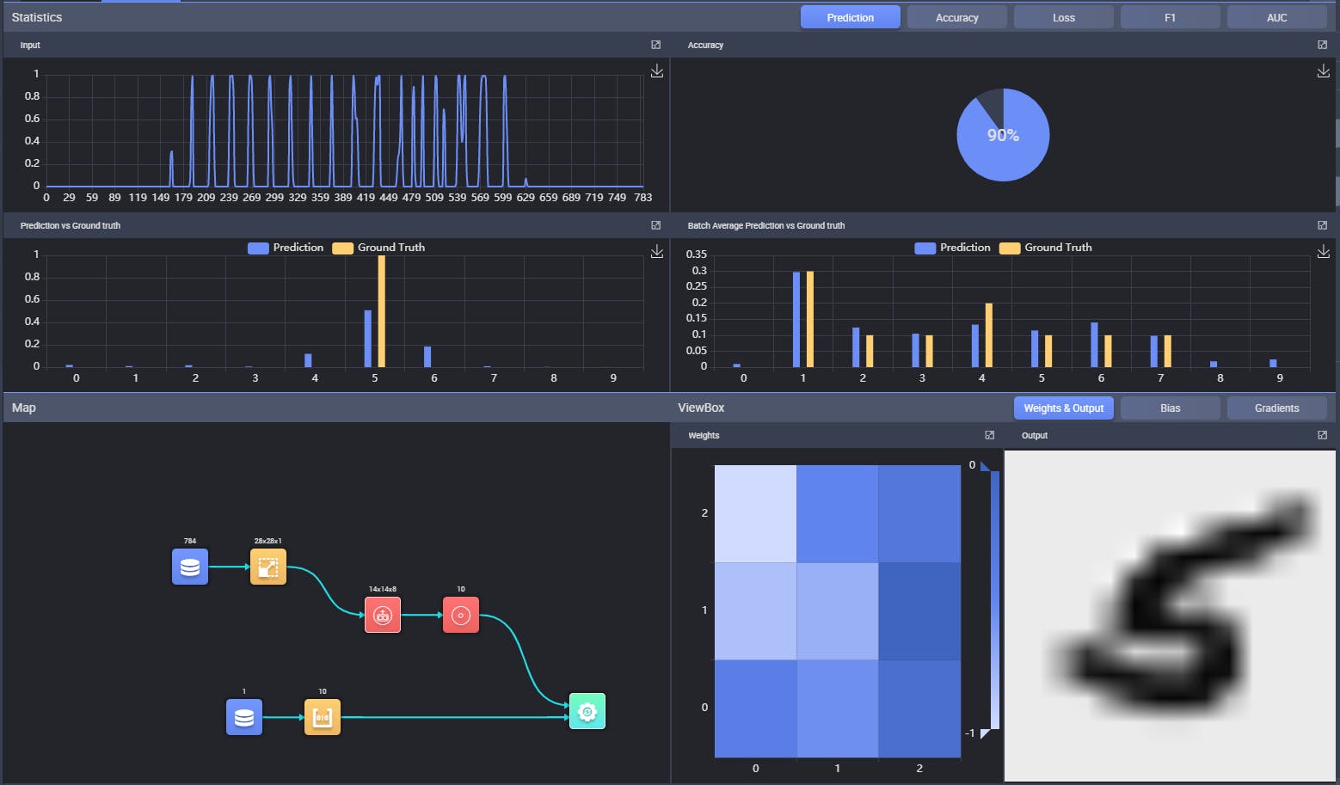Open the Gradients tab in ViewBox
The width and height of the screenshot is (1340, 785).
pyautogui.click(x=1277, y=408)
